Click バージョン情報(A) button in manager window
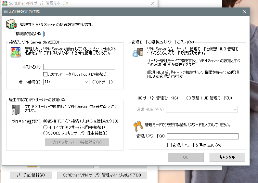The width and height of the screenshot is (258, 183). coord(31,175)
